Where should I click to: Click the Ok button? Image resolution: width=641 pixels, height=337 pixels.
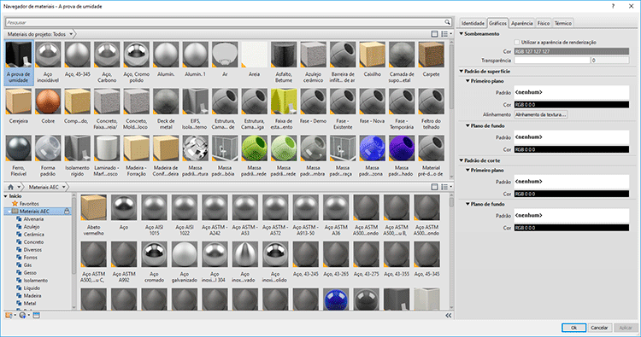pos(573,328)
